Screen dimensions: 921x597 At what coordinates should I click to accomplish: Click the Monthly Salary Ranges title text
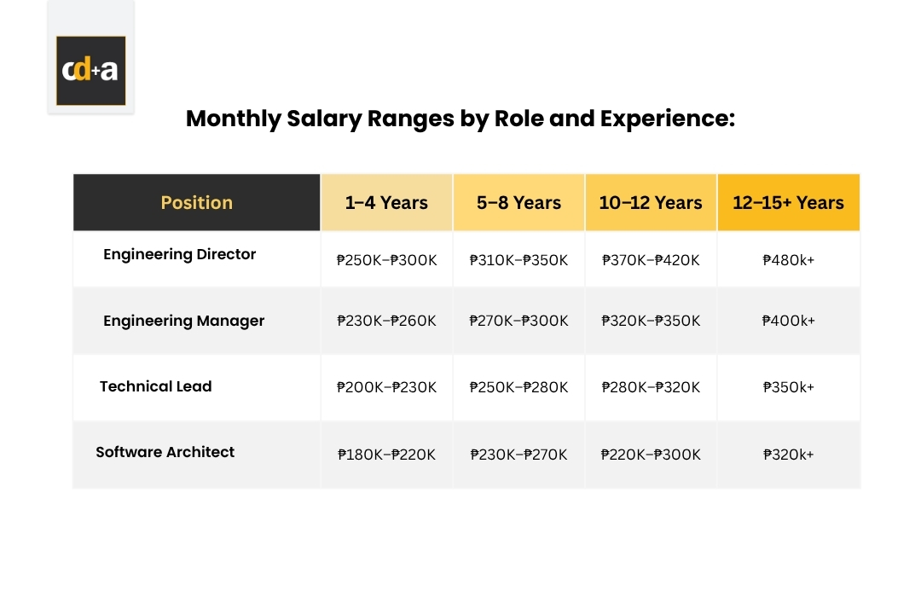[x=460, y=119]
